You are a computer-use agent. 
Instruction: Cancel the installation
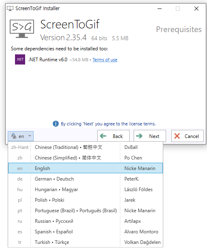pyautogui.click(x=188, y=136)
